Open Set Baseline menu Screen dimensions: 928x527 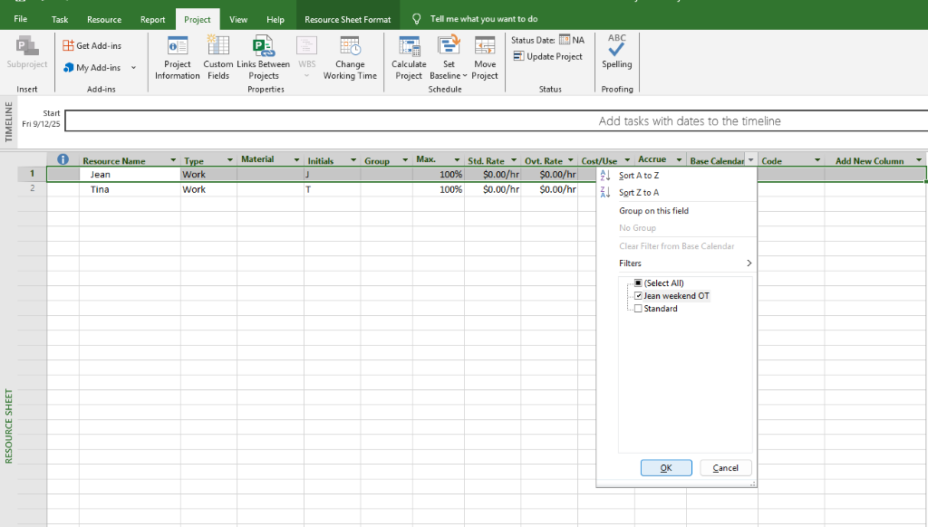pyautogui.click(x=449, y=57)
